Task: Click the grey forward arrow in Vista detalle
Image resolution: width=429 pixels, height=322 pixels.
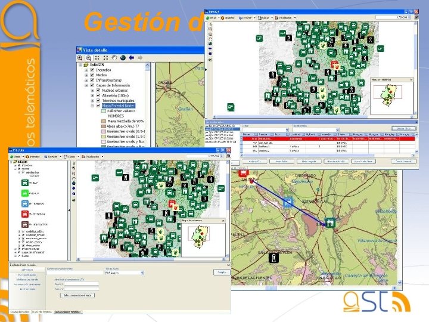Action: 140,58
